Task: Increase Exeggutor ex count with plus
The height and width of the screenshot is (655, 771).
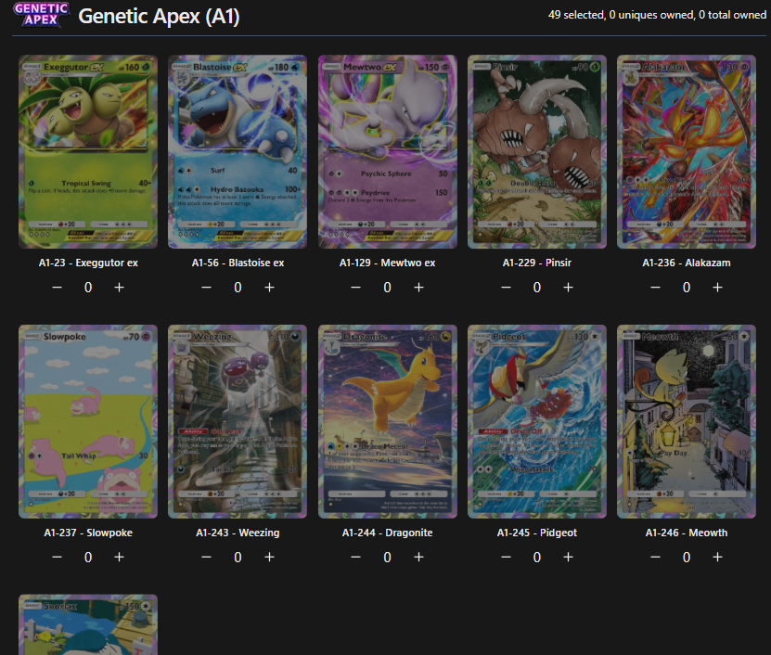Action: tap(119, 288)
